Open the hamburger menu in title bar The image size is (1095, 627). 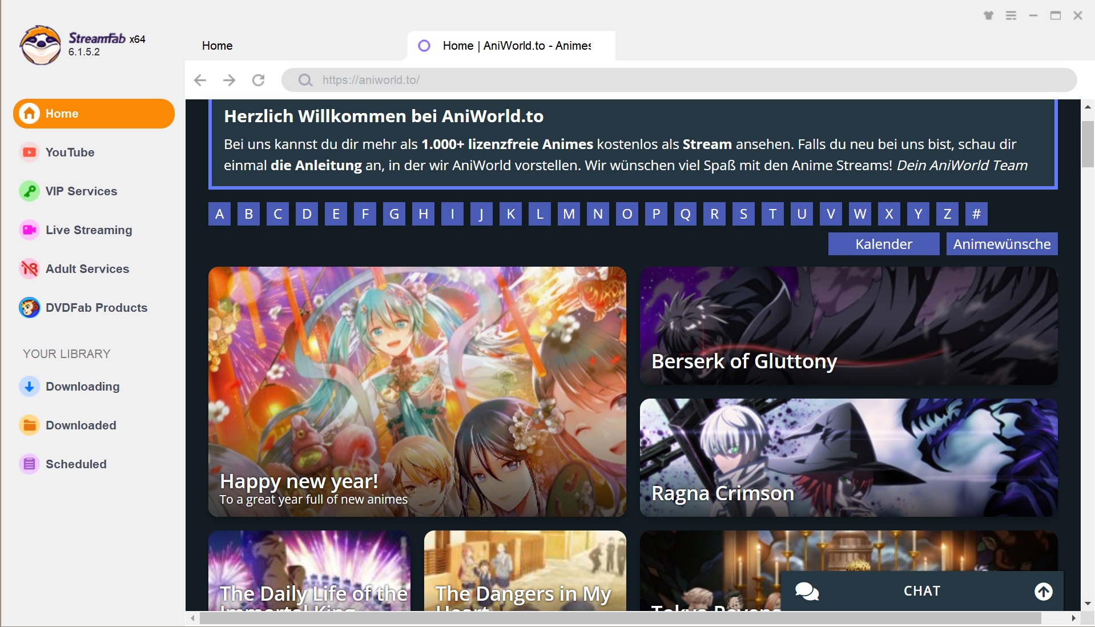(x=1011, y=15)
